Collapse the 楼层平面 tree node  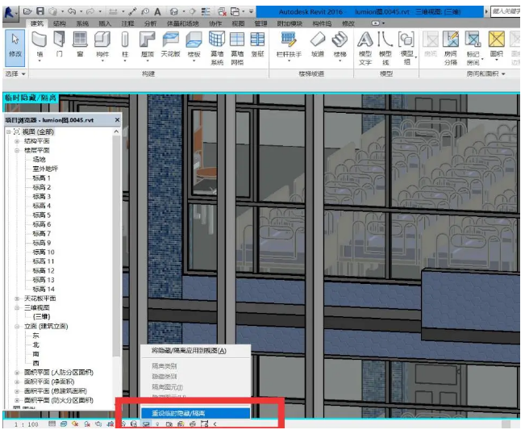pos(17,150)
